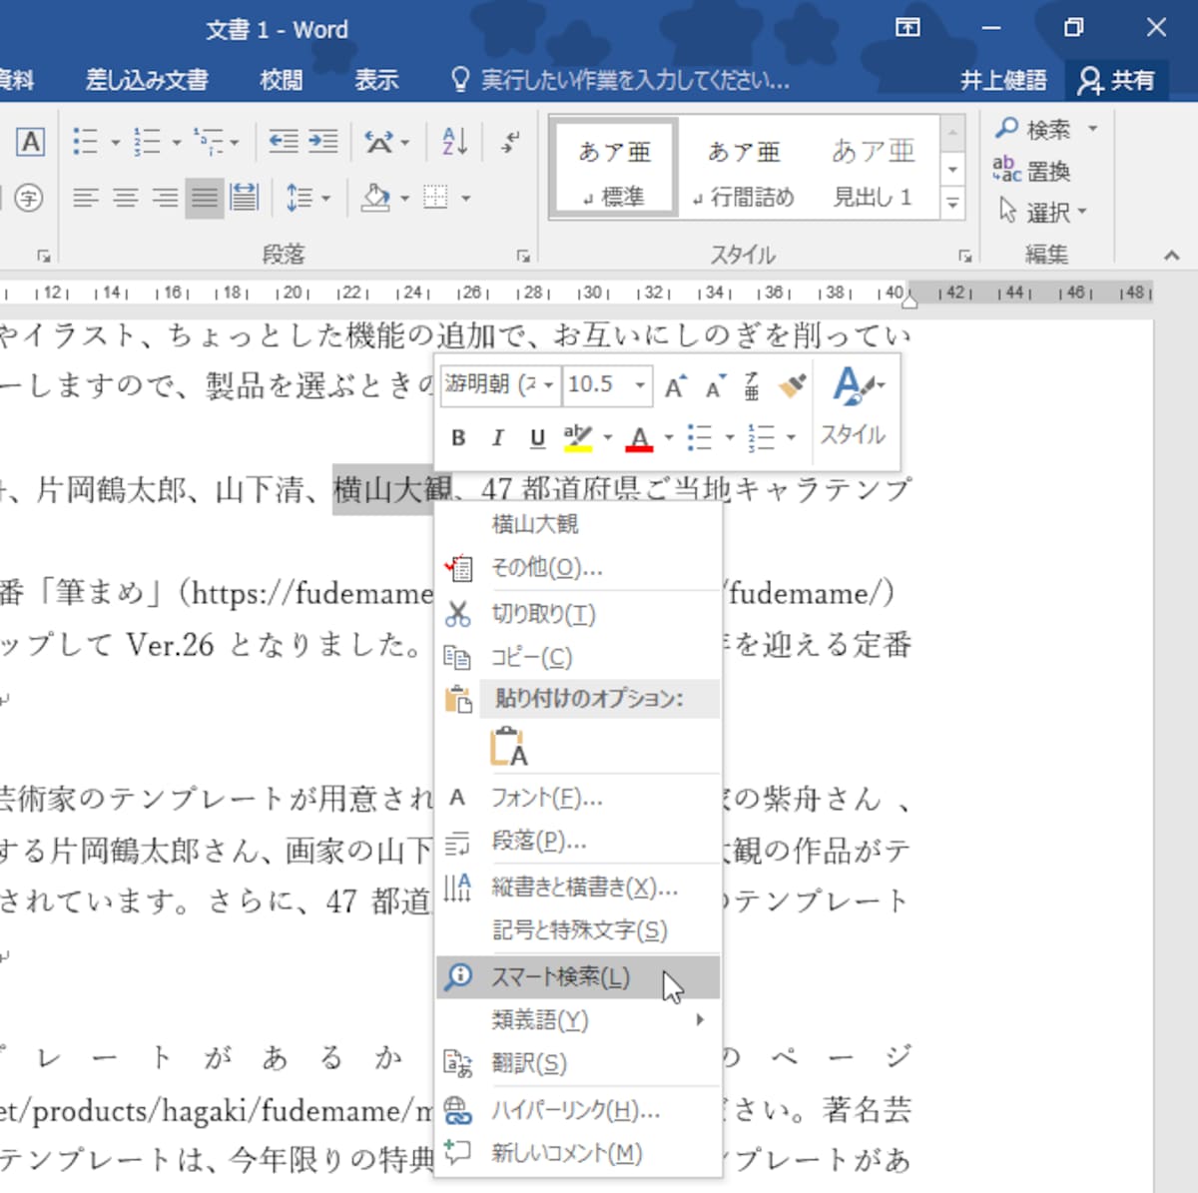The width and height of the screenshot is (1198, 1193).
Task: Choose the Keep Text Only paste option
Action: [x=508, y=747]
